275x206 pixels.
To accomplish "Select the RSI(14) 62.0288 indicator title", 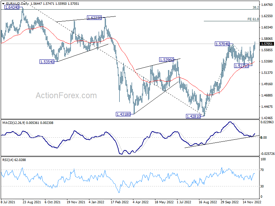I will click(14, 160).
